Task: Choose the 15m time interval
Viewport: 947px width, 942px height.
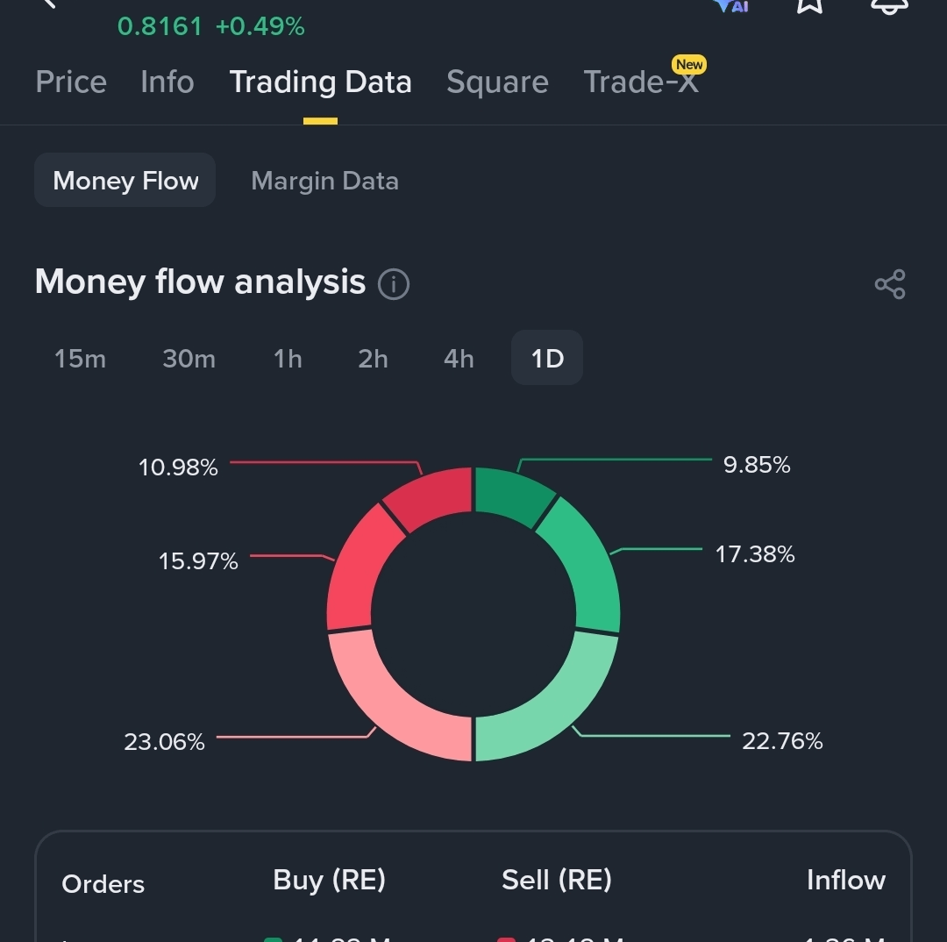Action: (80, 359)
